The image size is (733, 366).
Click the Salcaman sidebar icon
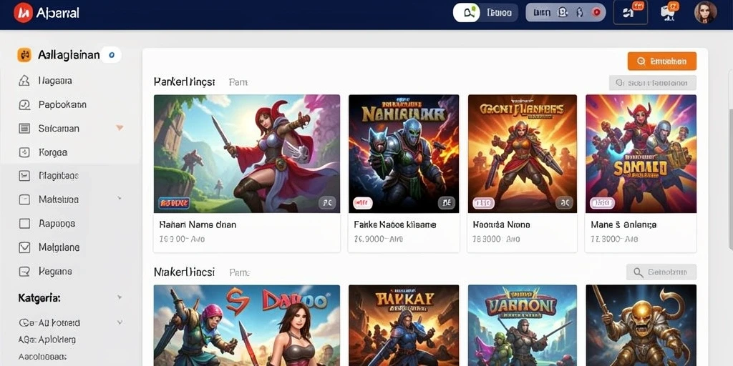tap(24, 129)
